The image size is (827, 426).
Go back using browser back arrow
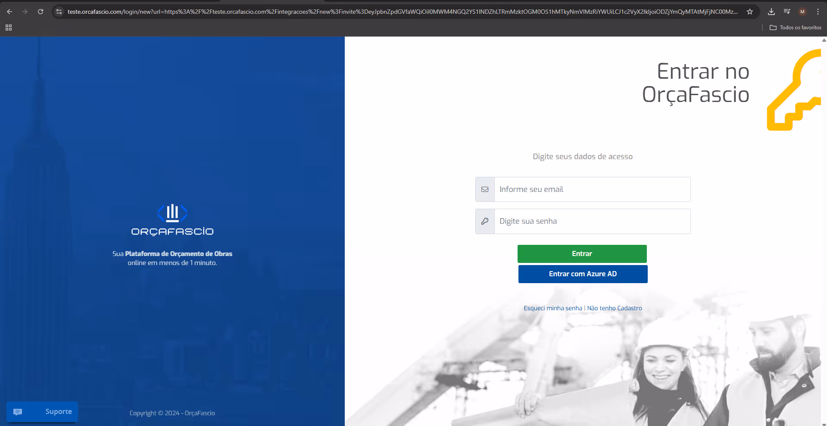(x=9, y=12)
